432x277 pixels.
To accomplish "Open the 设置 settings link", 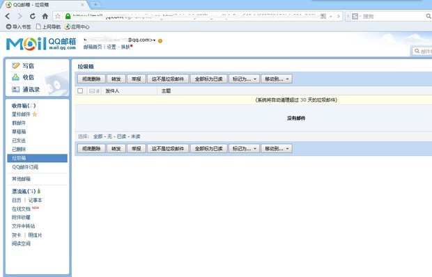I will coord(111,47).
